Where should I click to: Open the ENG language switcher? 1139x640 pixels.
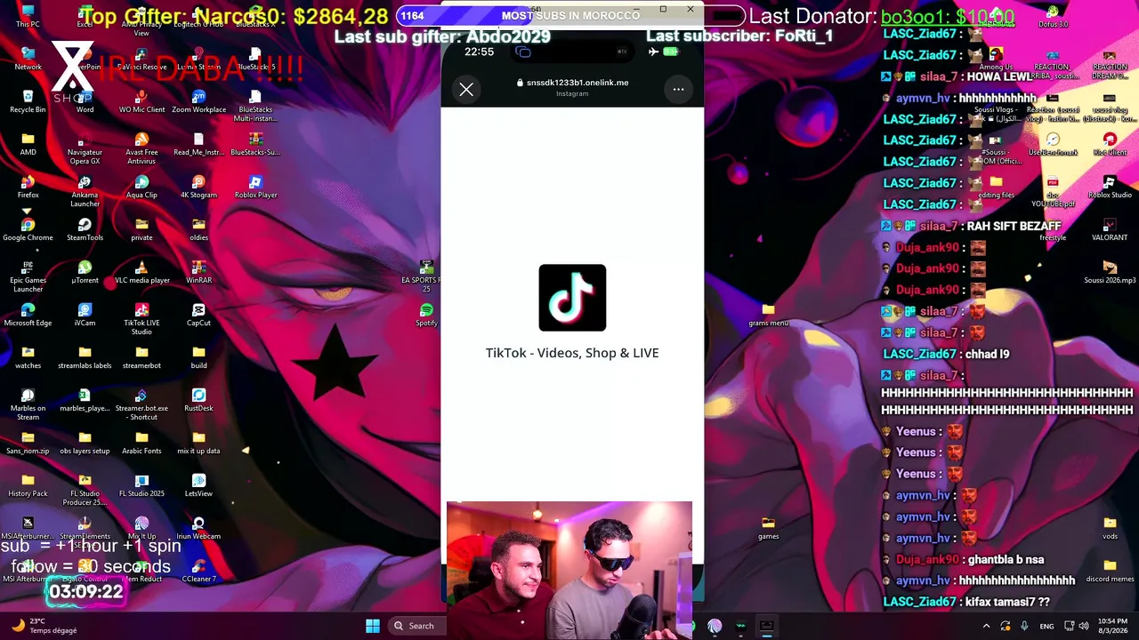pos(1047,626)
